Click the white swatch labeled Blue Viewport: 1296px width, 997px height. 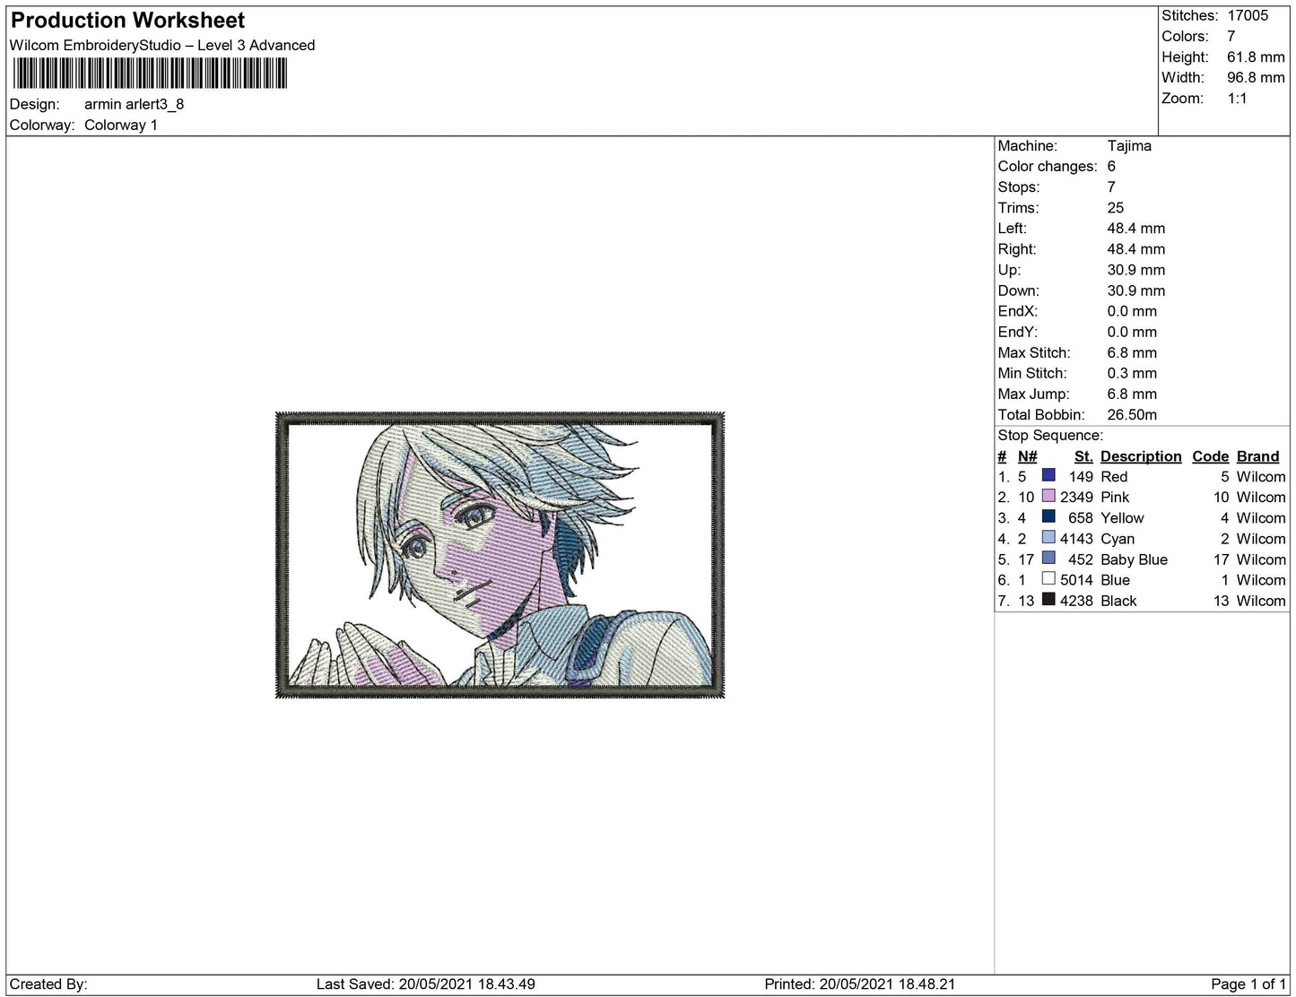click(x=1048, y=578)
